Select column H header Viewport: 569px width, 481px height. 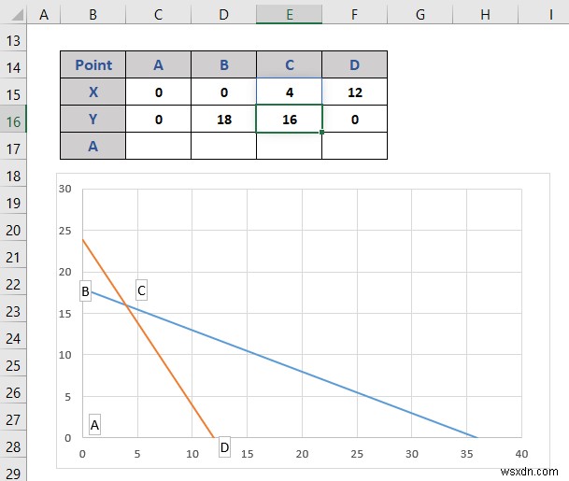(x=485, y=15)
